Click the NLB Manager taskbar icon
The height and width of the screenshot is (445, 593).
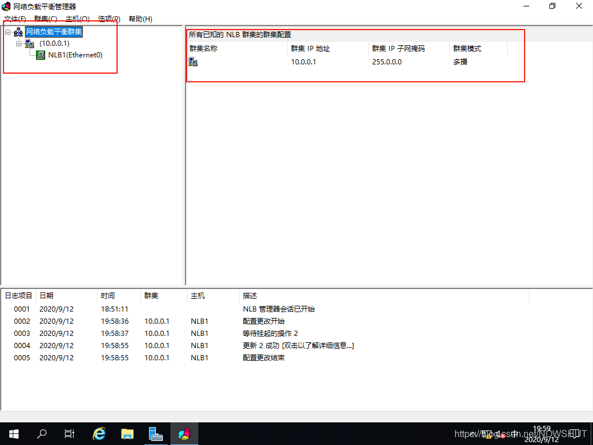184,433
